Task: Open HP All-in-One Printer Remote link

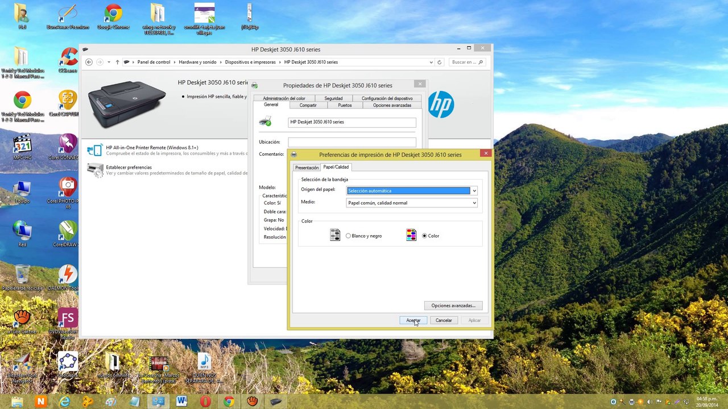Action: 152,148
